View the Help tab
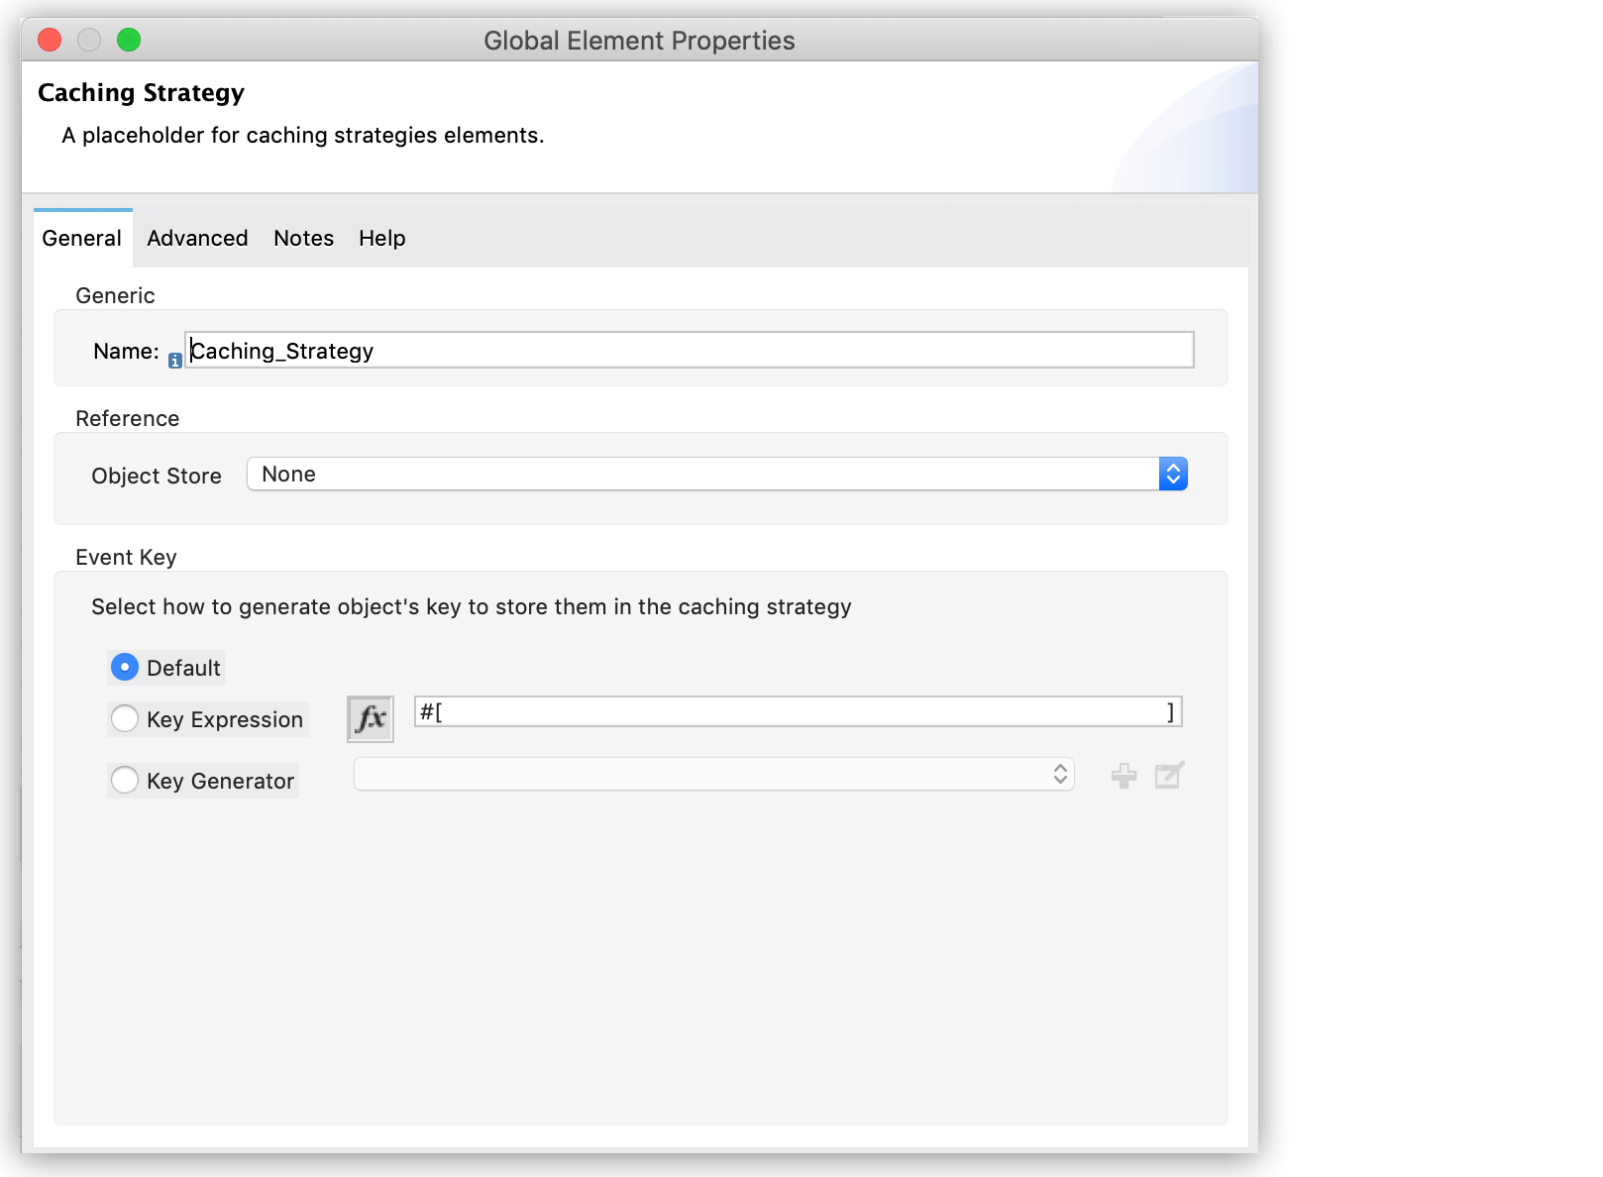The width and height of the screenshot is (1603, 1177). click(381, 238)
